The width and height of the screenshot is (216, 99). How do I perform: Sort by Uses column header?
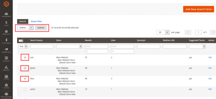point(113,40)
